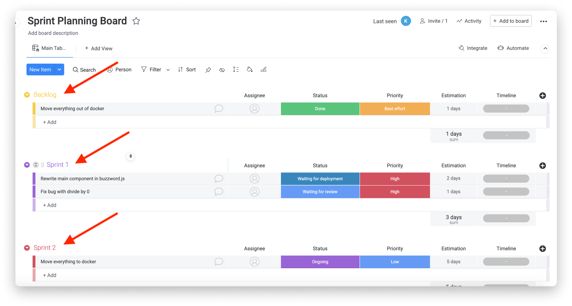Collapse the Sprint 1 group
This screenshot has height=306, width=572.
(x=27, y=165)
